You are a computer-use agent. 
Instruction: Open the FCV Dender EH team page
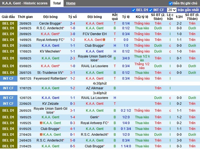pyautogui.click(x=94, y=34)
